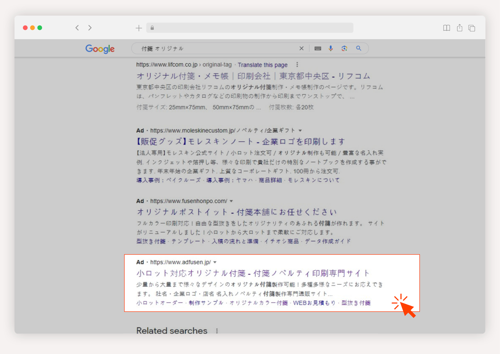This screenshot has height=354, width=500.
Task: Click the Related searches heading
Action: (172, 331)
